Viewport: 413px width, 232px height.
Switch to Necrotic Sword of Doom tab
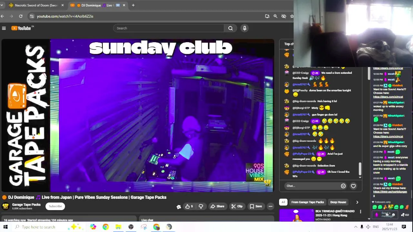tap(35, 5)
